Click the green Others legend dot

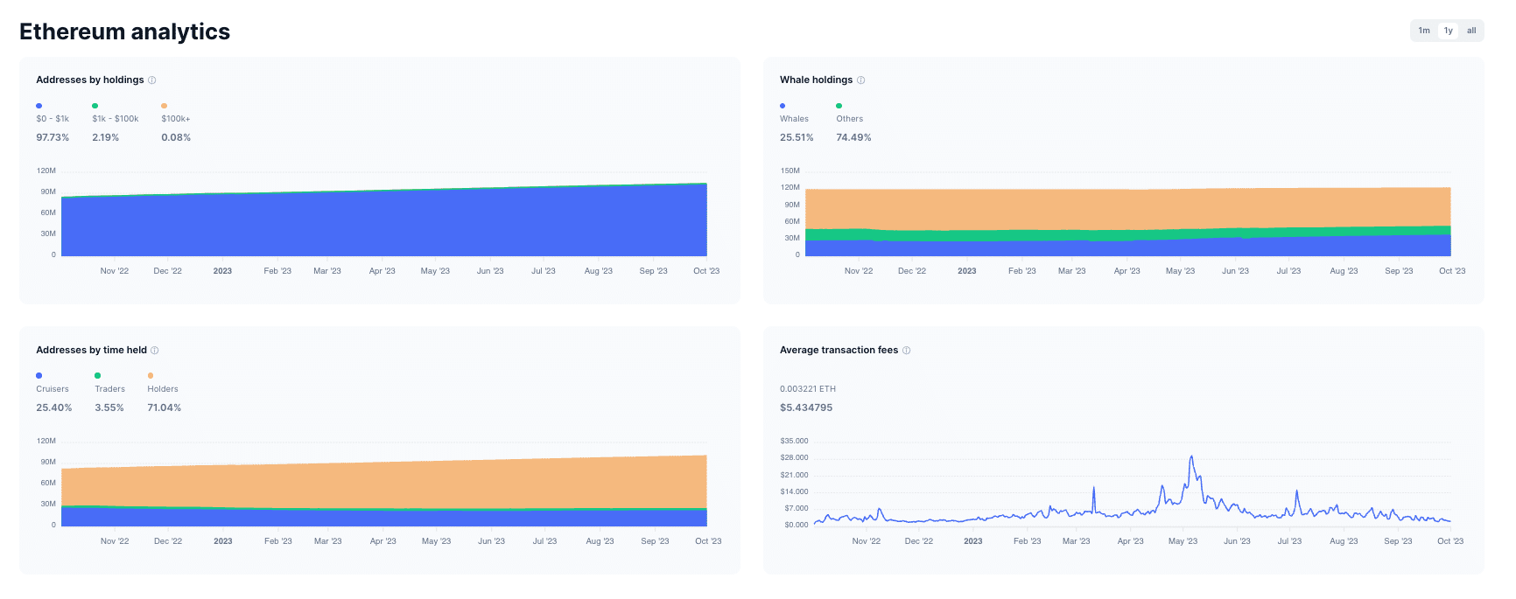839,106
